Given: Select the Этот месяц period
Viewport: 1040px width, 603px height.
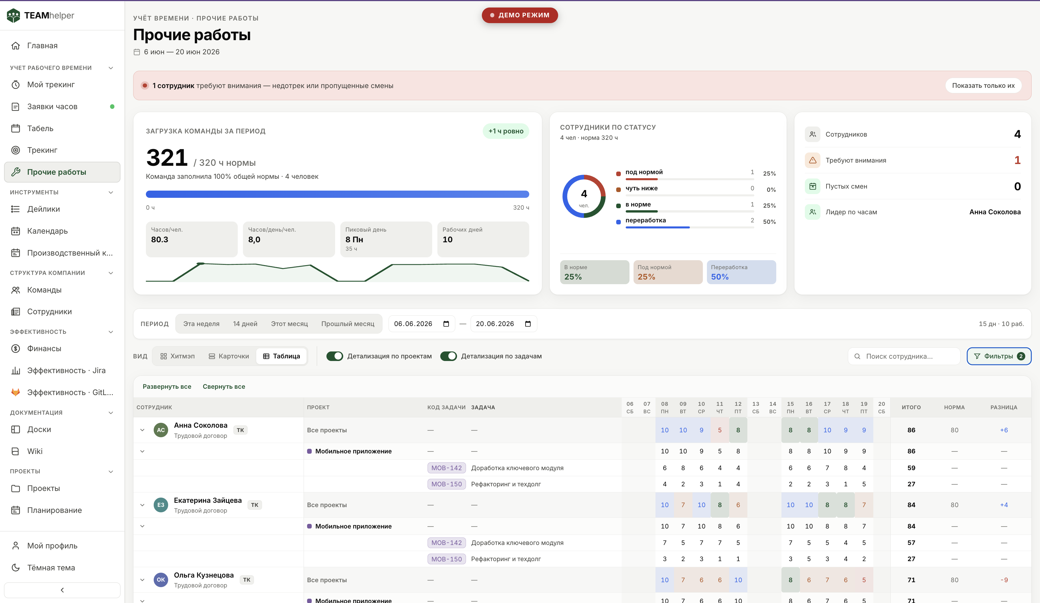Looking at the screenshot, I should (289, 324).
